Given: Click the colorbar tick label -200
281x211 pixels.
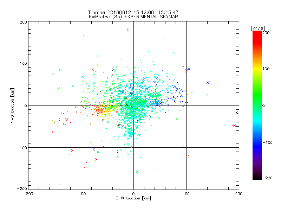Looking at the screenshot, I should click(x=267, y=178).
